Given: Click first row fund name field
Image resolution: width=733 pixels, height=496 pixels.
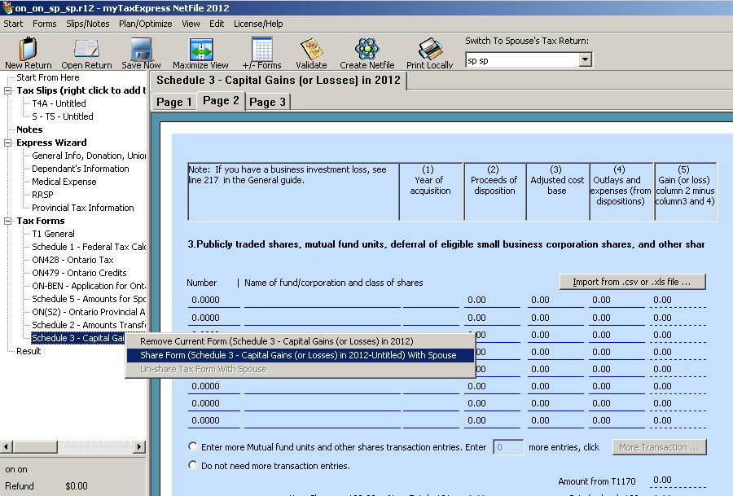Looking at the screenshot, I should click(x=322, y=300).
